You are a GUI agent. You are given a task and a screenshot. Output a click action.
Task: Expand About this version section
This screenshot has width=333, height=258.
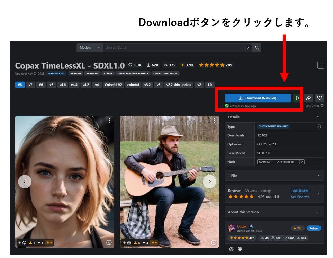[x=274, y=212]
